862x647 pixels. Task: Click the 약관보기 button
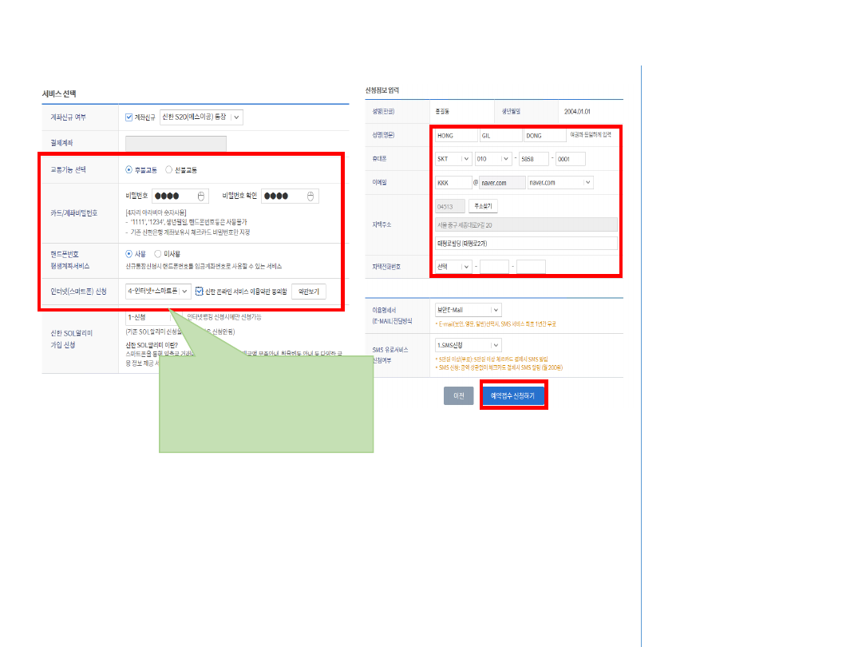(308, 292)
